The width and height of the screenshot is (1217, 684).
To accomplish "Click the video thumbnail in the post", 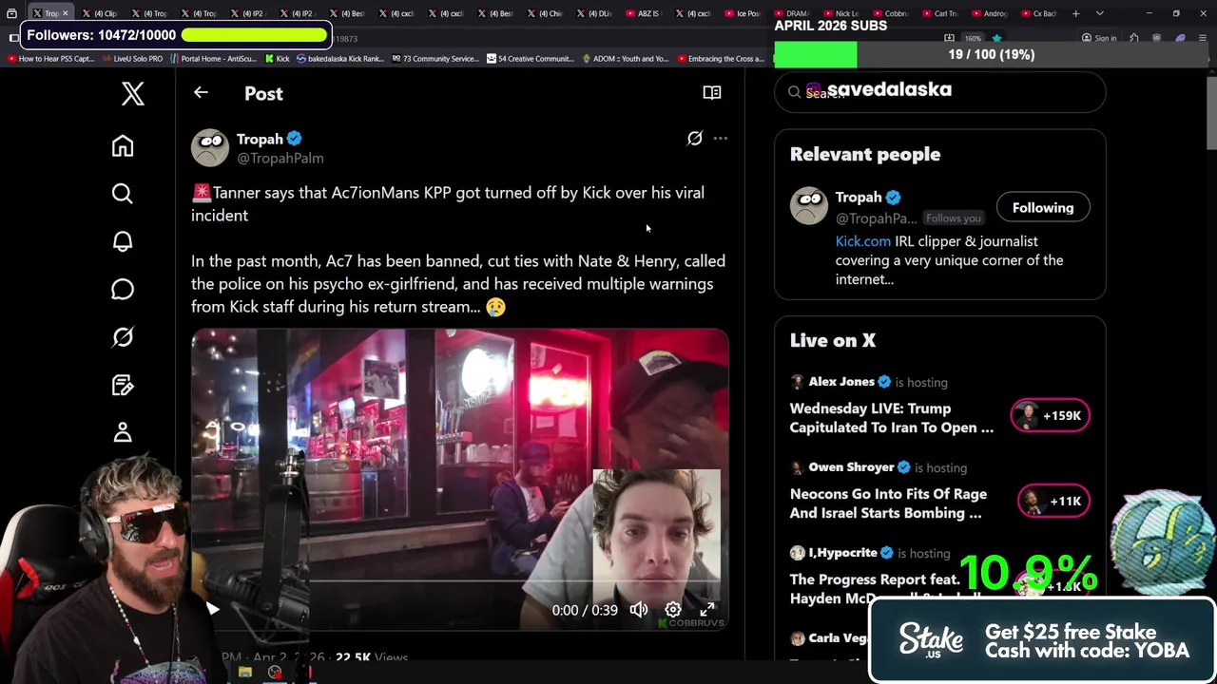I will [460, 479].
